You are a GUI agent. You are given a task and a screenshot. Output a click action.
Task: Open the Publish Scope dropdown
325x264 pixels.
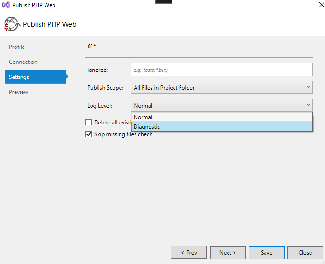click(x=222, y=88)
